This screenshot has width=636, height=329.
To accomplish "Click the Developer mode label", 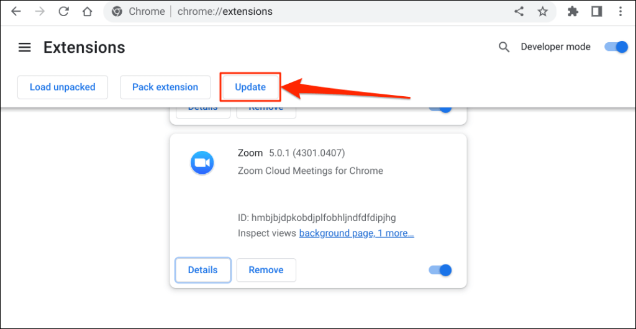I will (x=556, y=47).
